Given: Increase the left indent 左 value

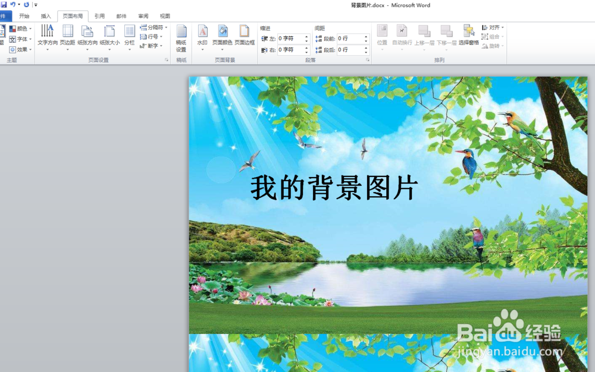Looking at the screenshot, I should [306, 37].
